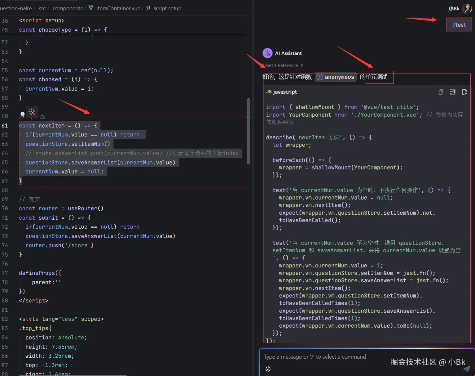475x376 pixels.
Task: Click the braces icon in breadcrumb
Action: pos(148,8)
